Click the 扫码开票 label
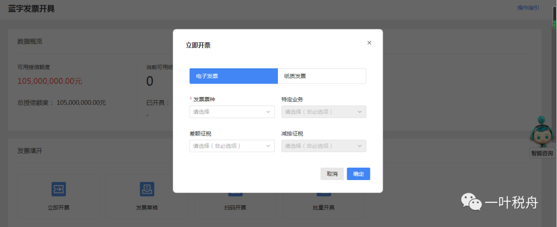This screenshot has width=557, height=227. pyautogui.click(x=235, y=208)
